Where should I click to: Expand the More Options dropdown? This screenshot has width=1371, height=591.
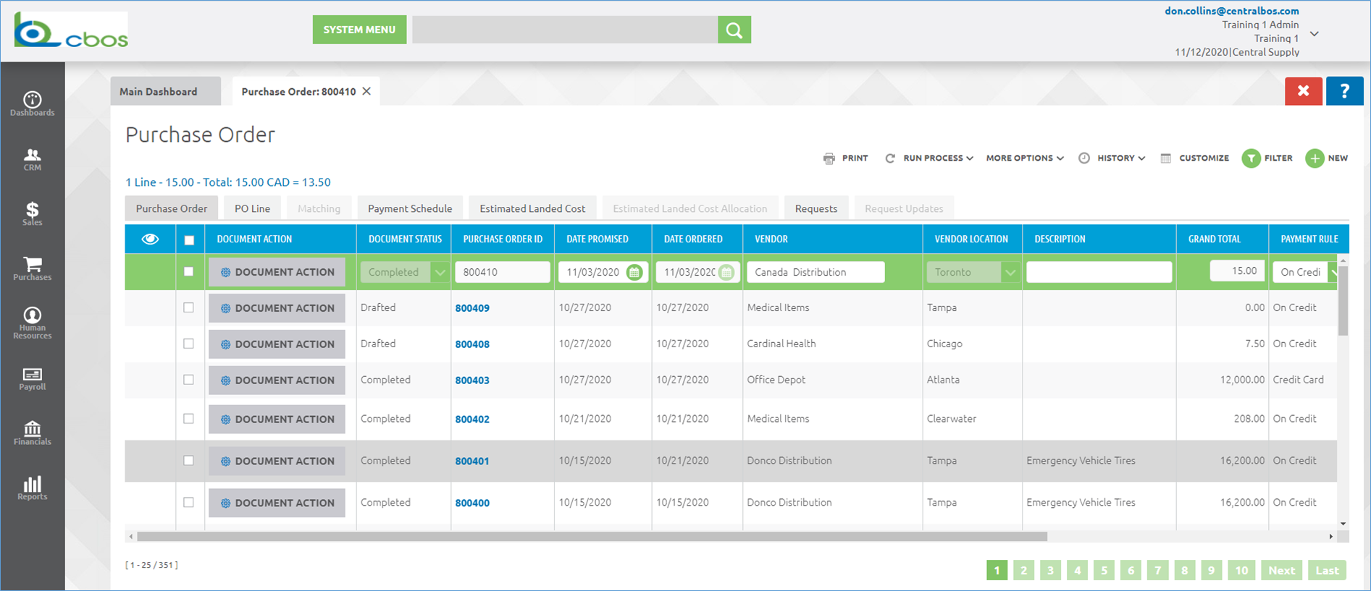click(1025, 158)
